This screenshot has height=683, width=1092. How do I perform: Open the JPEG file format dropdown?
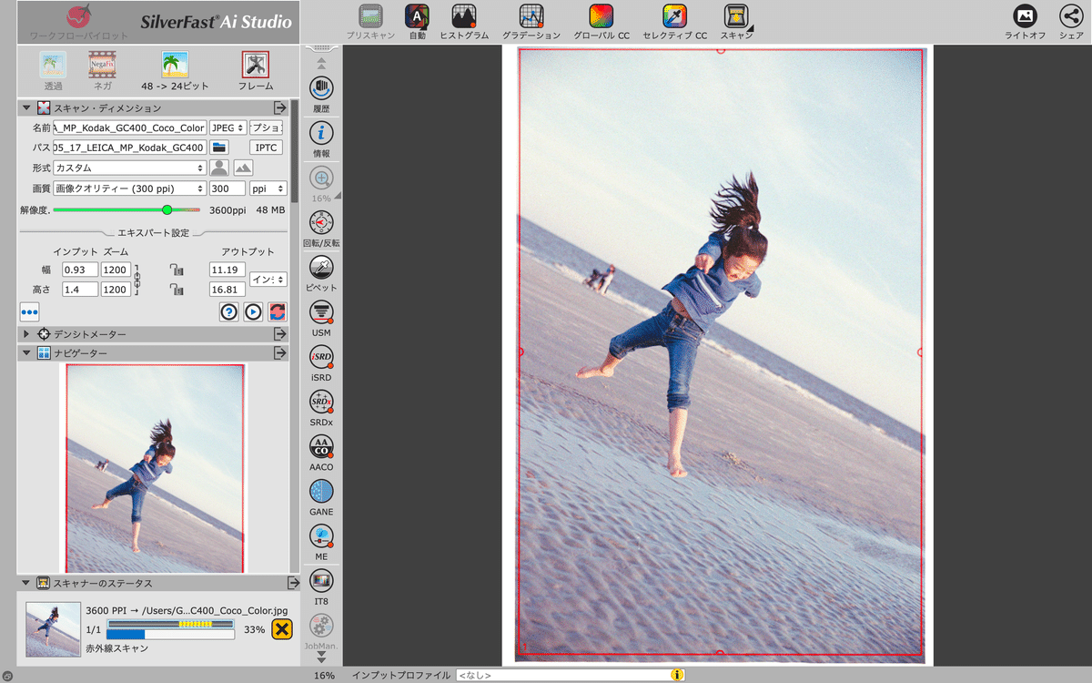pyautogui.click(x=227, y=127)
